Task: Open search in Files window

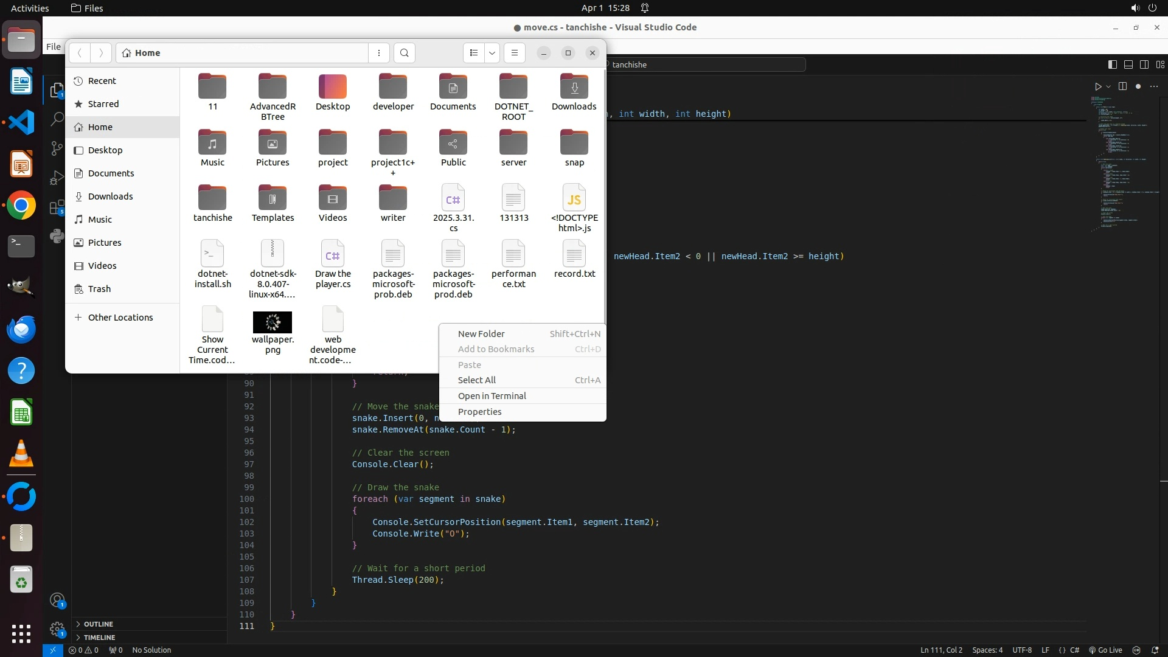Action: 405,53
